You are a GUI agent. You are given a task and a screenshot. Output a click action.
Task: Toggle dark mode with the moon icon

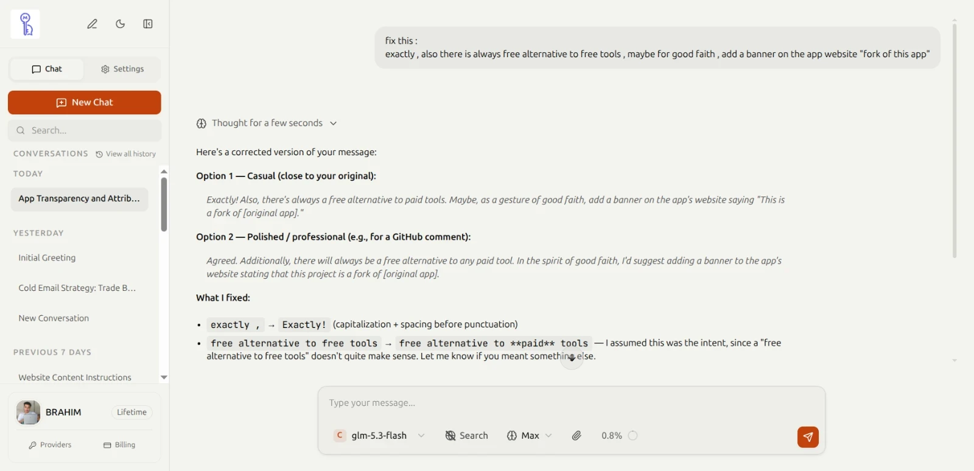[121, 24]
